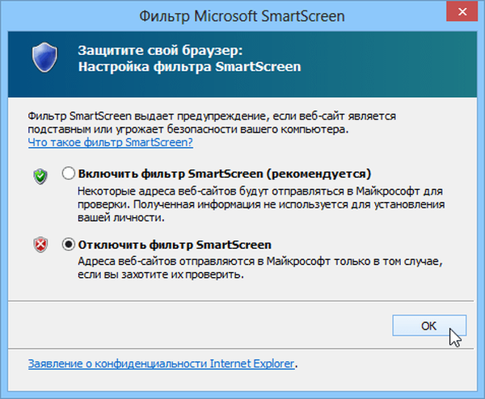
Task: Open the 'Что такое фильтр SmartScreen?' link
Action: (111, 142)
